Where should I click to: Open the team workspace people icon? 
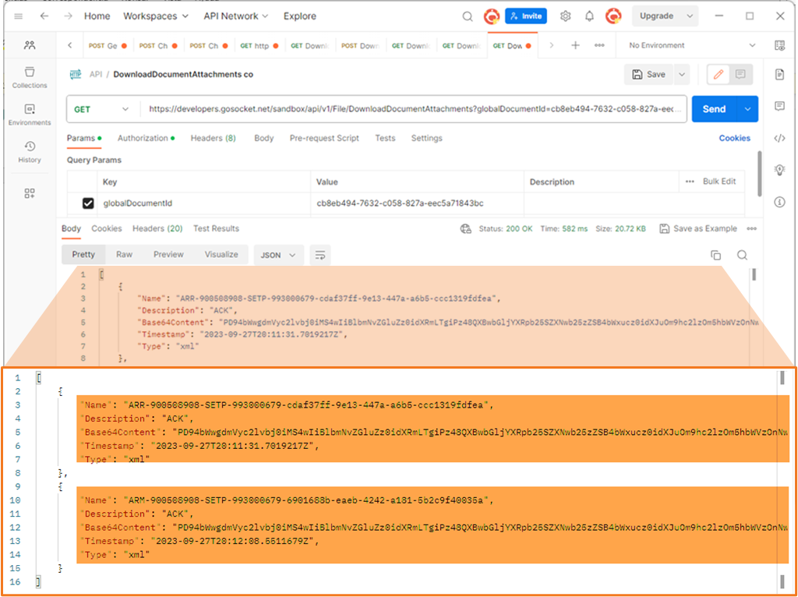30,45
